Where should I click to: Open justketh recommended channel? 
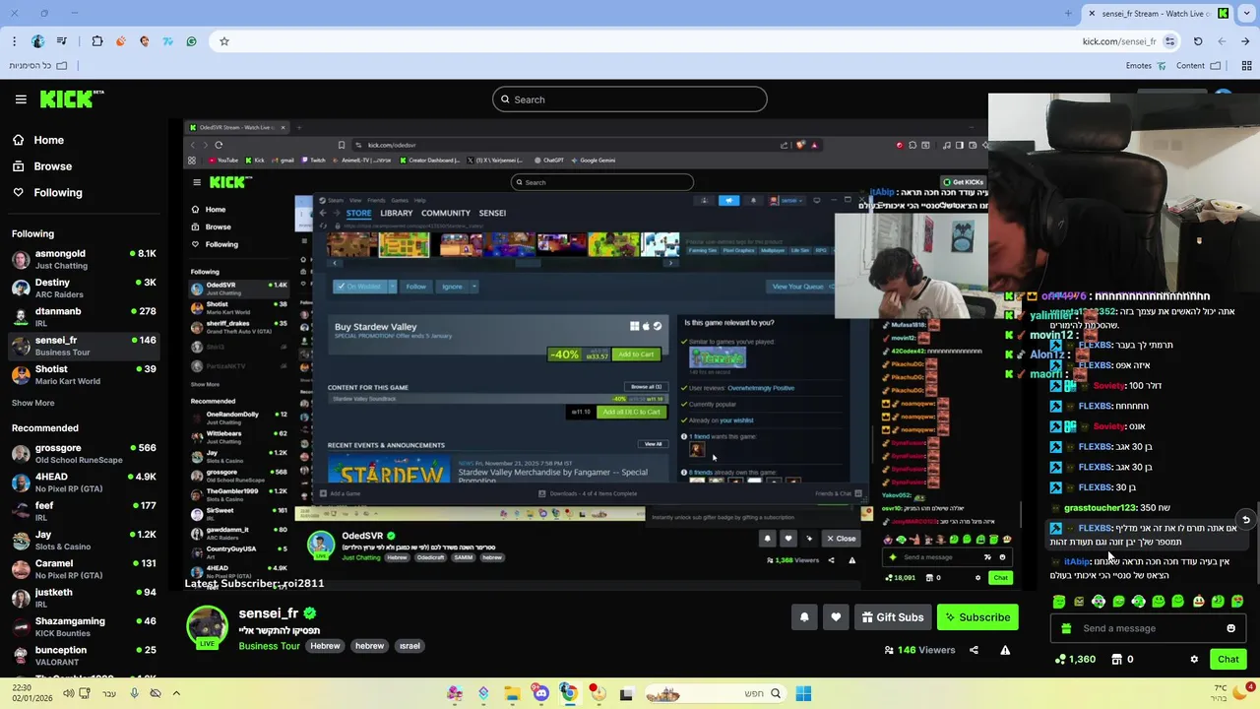pyautogui.click(x=85, y=599)
